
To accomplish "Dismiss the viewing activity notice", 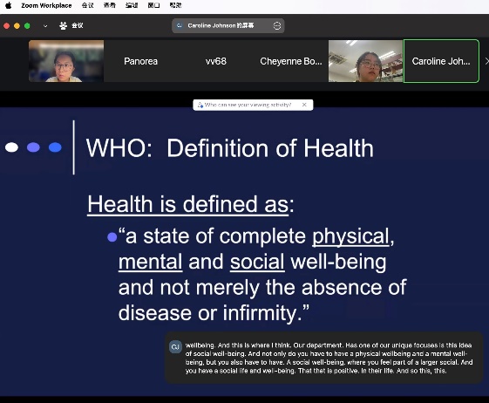I will coord(304,105).
